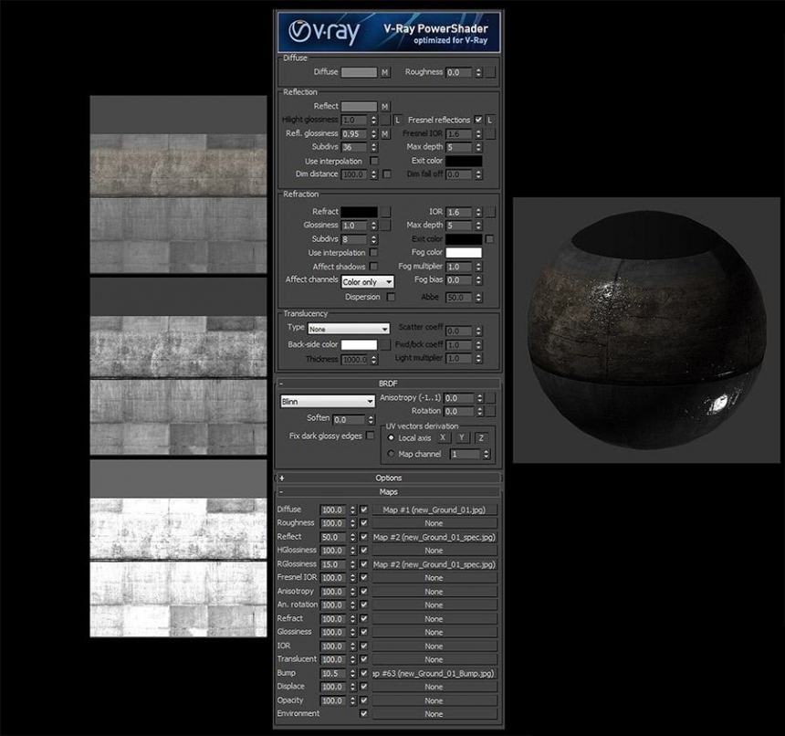Click the Reflect map amount field
785x736 pixels.
pos(333,537)
